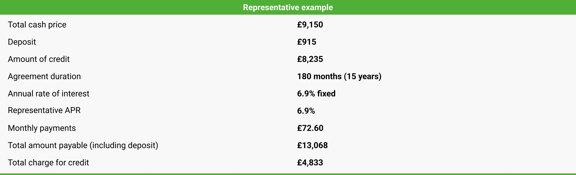Click the £4,833 credit charge value
The width and height of the screenshot is (576, 175).
[310, 163]
